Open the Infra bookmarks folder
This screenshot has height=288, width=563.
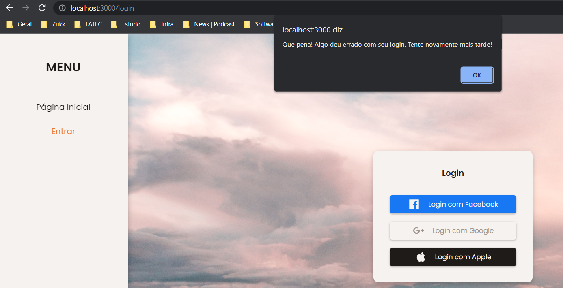[162, 24]
